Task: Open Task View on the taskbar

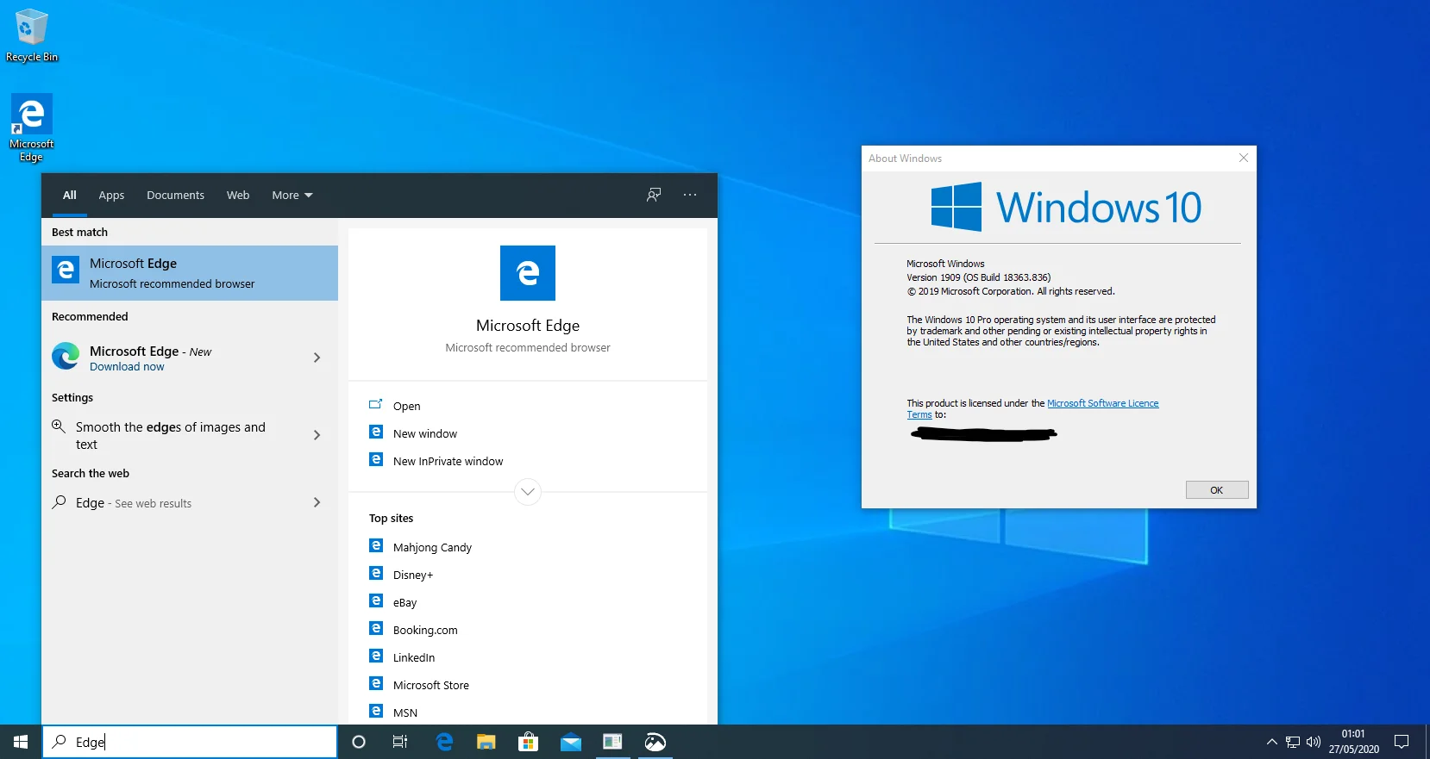Action: [400, 742]
